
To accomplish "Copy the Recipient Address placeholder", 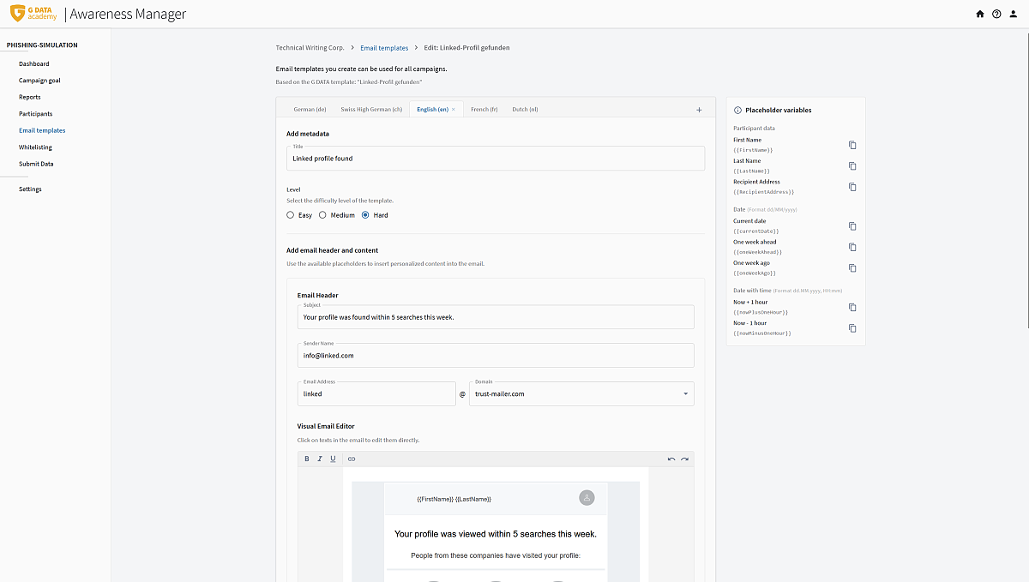I will [x=852, y=187].
